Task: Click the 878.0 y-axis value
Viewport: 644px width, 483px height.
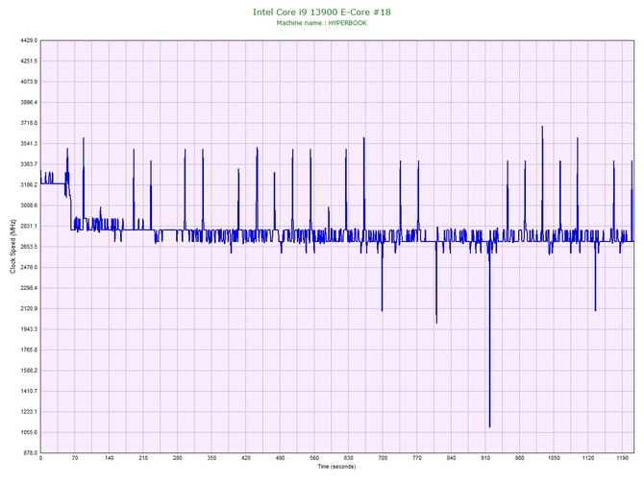Action: 30,453
